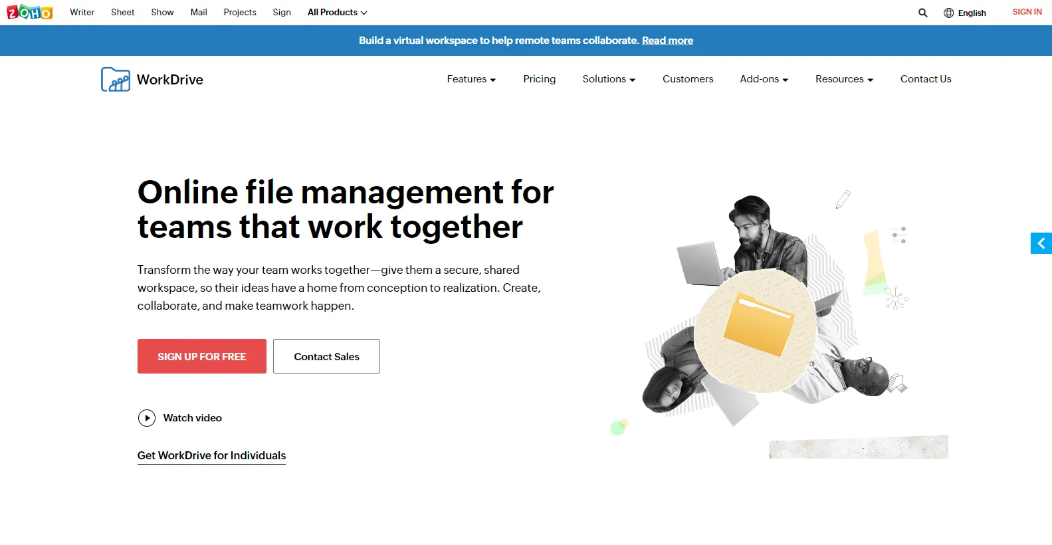Viewport: 1052px width, 545px height.
Task: Open Zoho Projects link
Action: pos(240,12)
